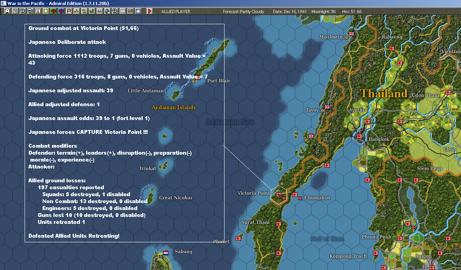The width and height of the screenshot is (461, 270).
Task: Click the window title bar app icon
Action: (3, 3)
